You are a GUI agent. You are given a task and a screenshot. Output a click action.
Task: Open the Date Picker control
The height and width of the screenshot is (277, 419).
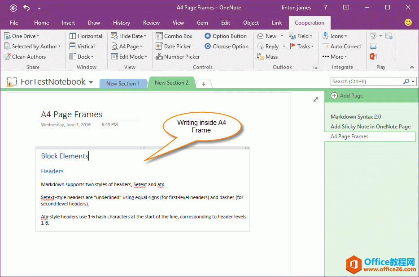click(173, 47)
